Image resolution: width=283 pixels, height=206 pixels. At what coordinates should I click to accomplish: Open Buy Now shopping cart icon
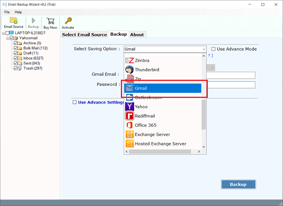[x=51, y=21]
